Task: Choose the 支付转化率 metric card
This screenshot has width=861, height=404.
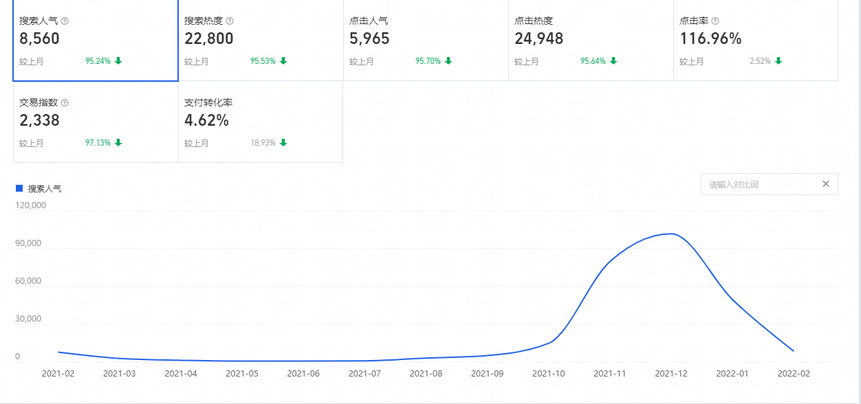Action: tap(261, 122)
